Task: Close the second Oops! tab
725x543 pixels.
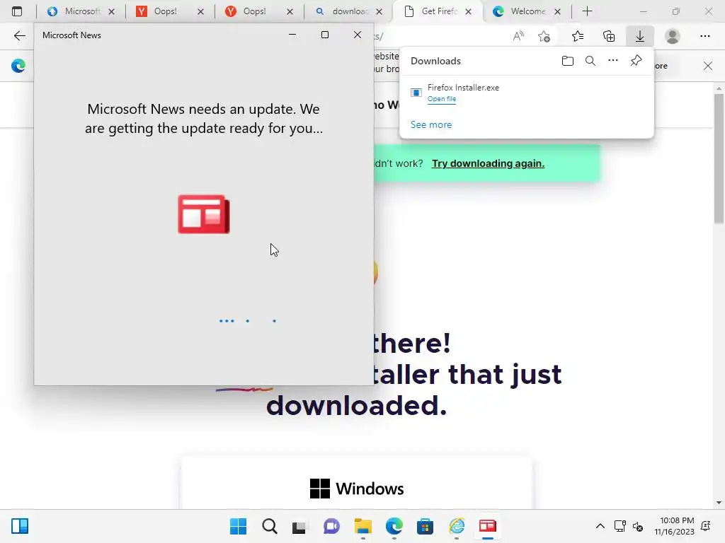Action: [290, 11]
